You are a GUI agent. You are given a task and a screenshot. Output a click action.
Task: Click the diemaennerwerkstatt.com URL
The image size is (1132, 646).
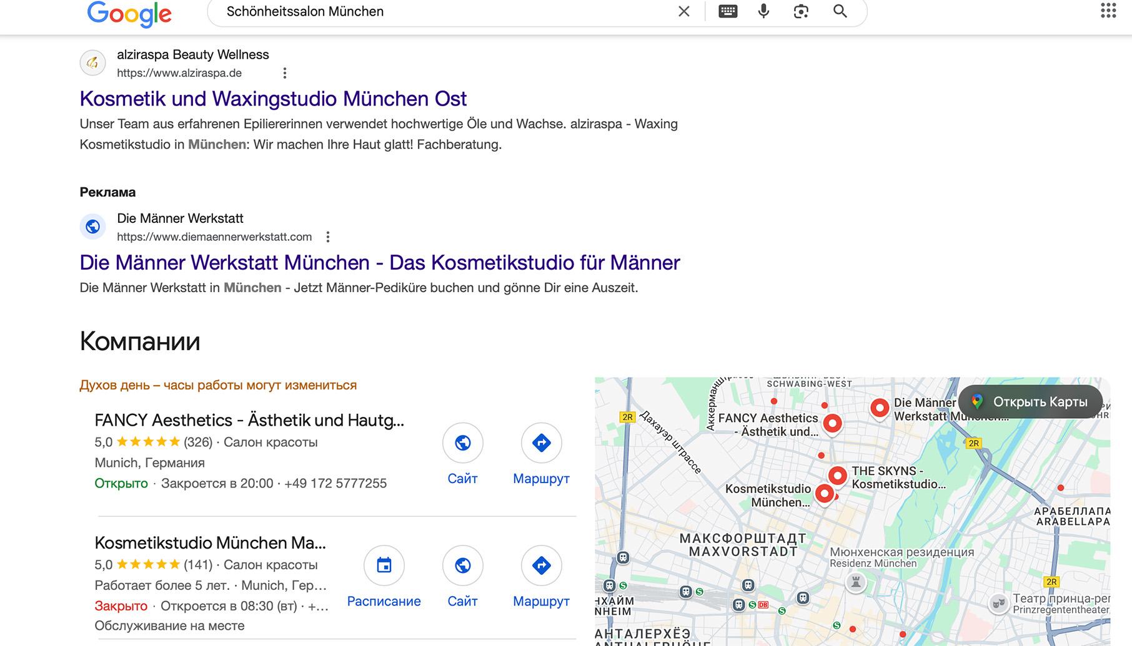(214, 237)
